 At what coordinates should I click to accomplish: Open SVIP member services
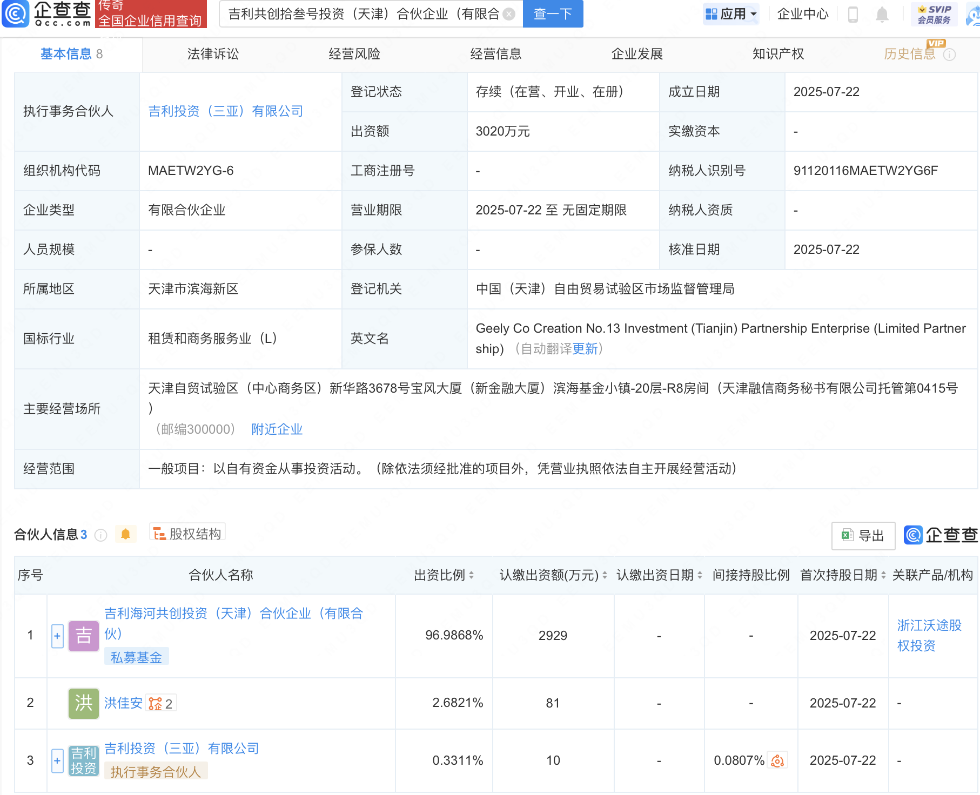point(934,14)
